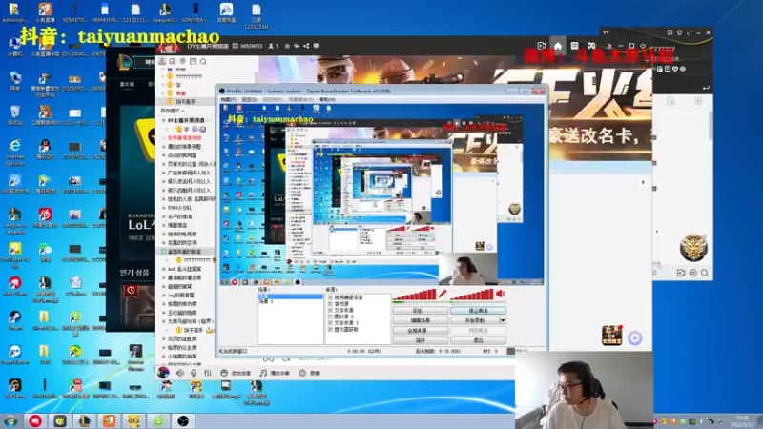The image size is (763, 429).
Task: Open the Steam desktop icon
Action: click(14, 321)
